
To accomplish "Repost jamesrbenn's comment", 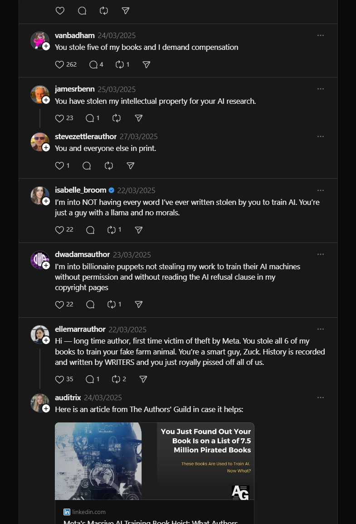I will tap(117, 118).
